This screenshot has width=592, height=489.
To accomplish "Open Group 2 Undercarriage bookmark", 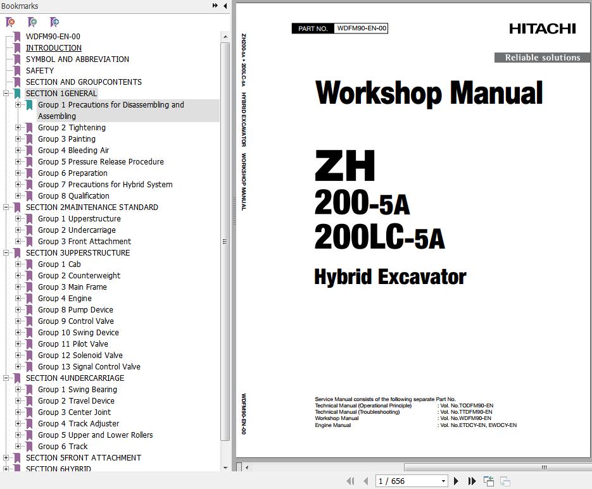I will (77, 230).
